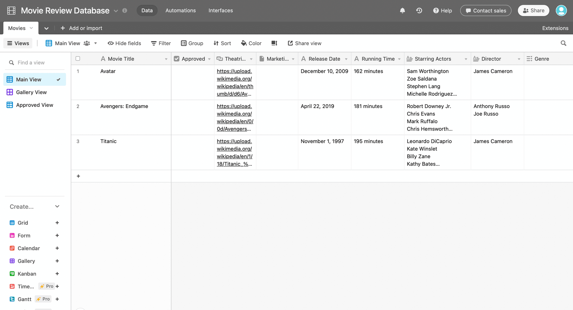Add a new Kanban view

[x=57, y=274]
